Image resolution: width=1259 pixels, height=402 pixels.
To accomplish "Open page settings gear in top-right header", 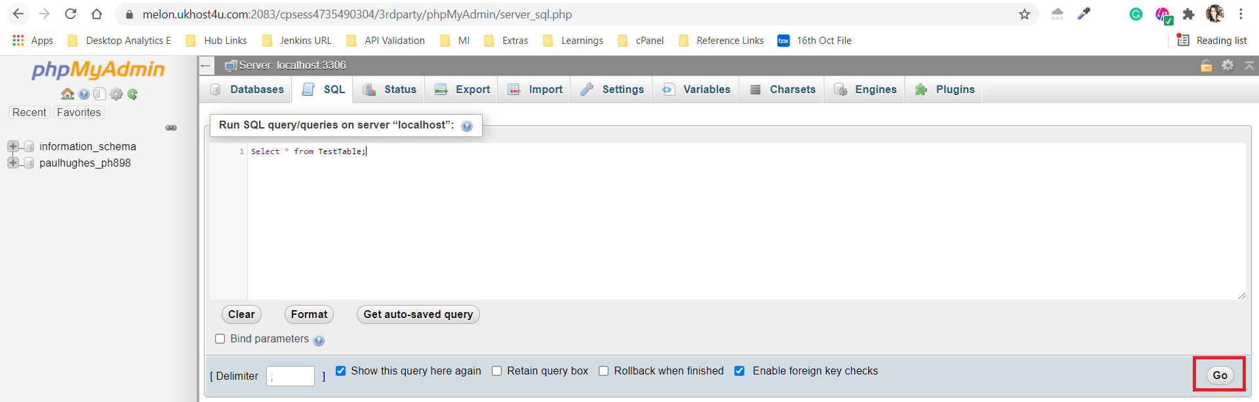I will click(x=1228, y=66).
